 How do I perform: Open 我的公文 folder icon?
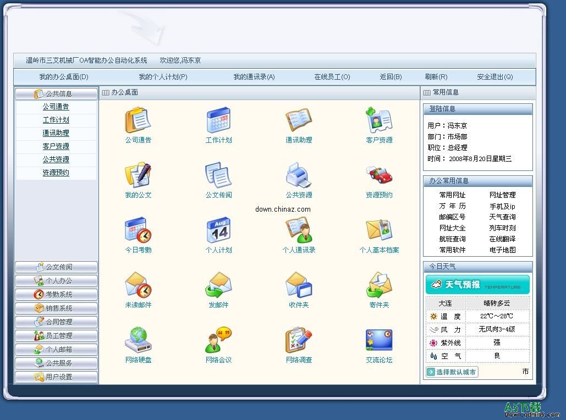point(138,175)
